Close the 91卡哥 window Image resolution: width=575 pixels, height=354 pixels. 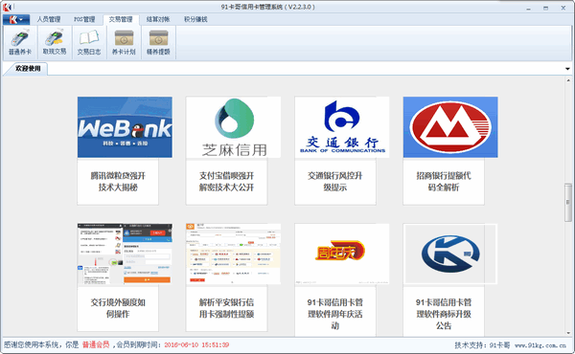[x=563, y=8]
